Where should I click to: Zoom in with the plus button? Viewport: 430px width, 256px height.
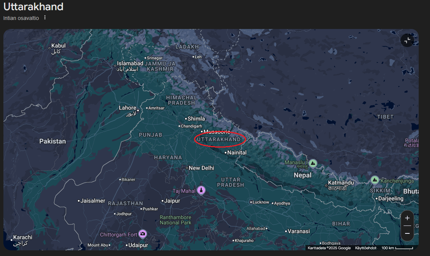coord(407,218)
